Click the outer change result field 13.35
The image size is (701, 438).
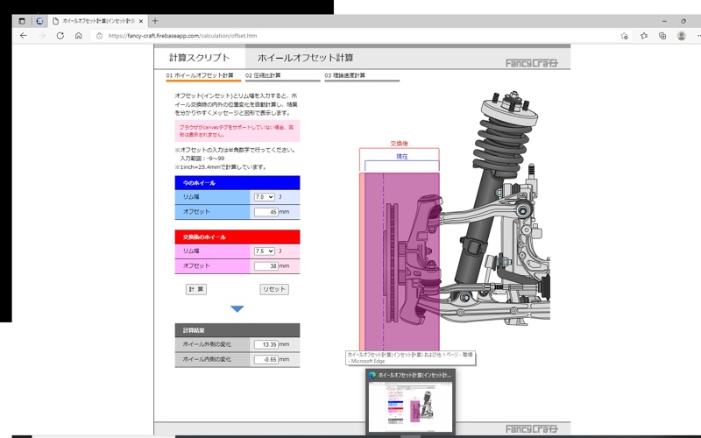[266, 344]
